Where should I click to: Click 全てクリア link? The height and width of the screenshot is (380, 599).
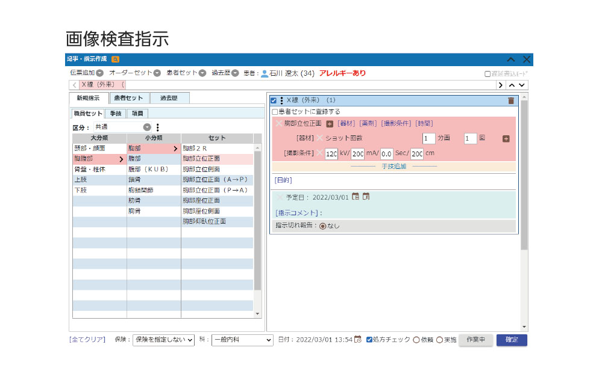point(87,340)
